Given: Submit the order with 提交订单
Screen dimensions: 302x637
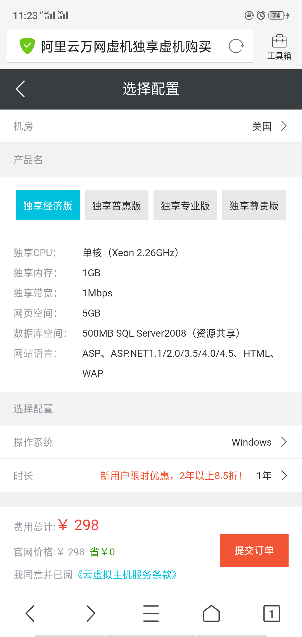Looking at the screenshot, I should point(254,550).
